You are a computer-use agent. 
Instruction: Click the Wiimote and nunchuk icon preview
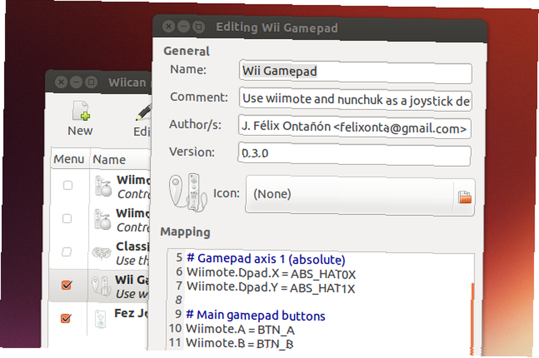coord(188,192)
